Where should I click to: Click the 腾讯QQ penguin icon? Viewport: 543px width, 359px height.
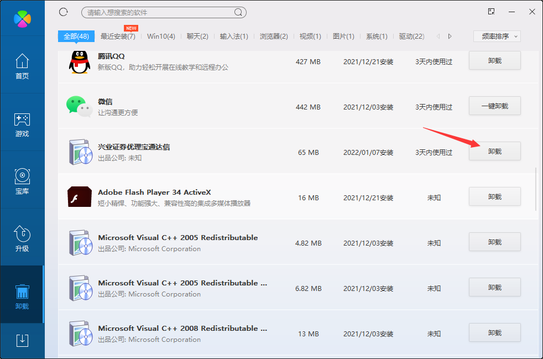coord(80,63)
